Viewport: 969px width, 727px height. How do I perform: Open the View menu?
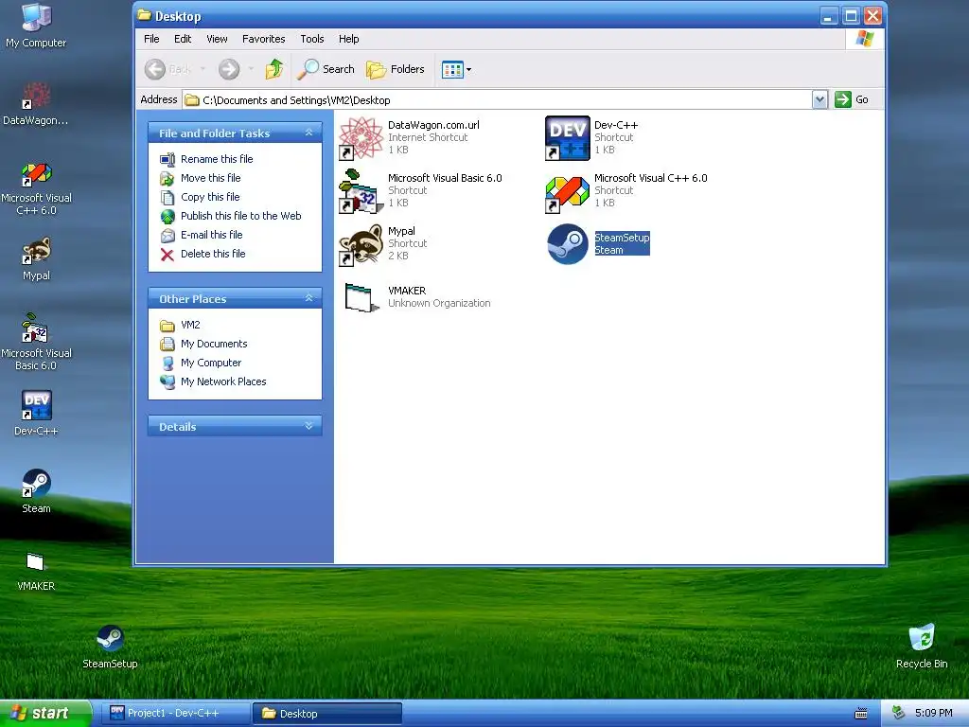(217, 39)
